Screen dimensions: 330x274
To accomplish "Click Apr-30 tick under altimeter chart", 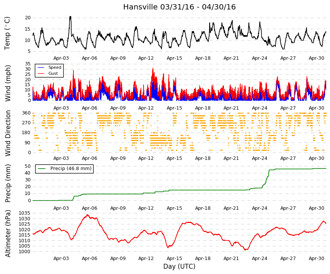I will [316, 259].
